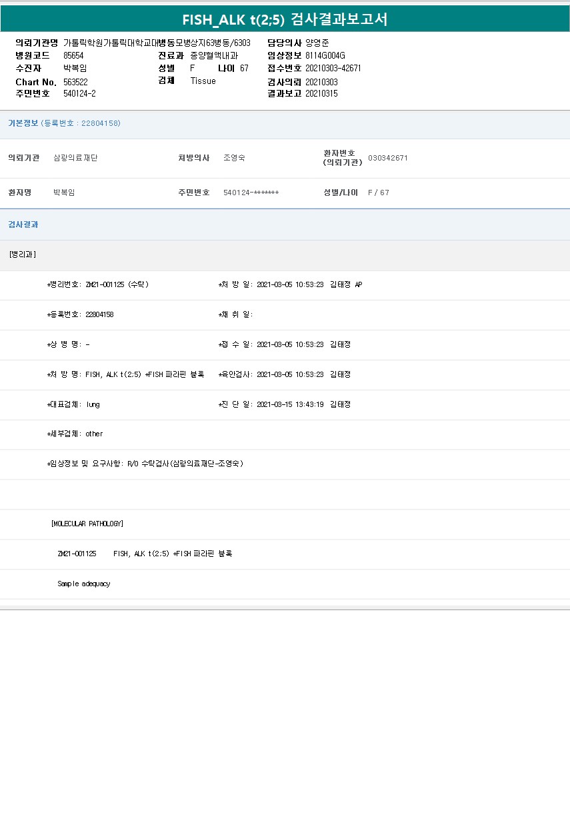
Task: Select the 대표검체 lung entry
Action: tap(73, 404)
